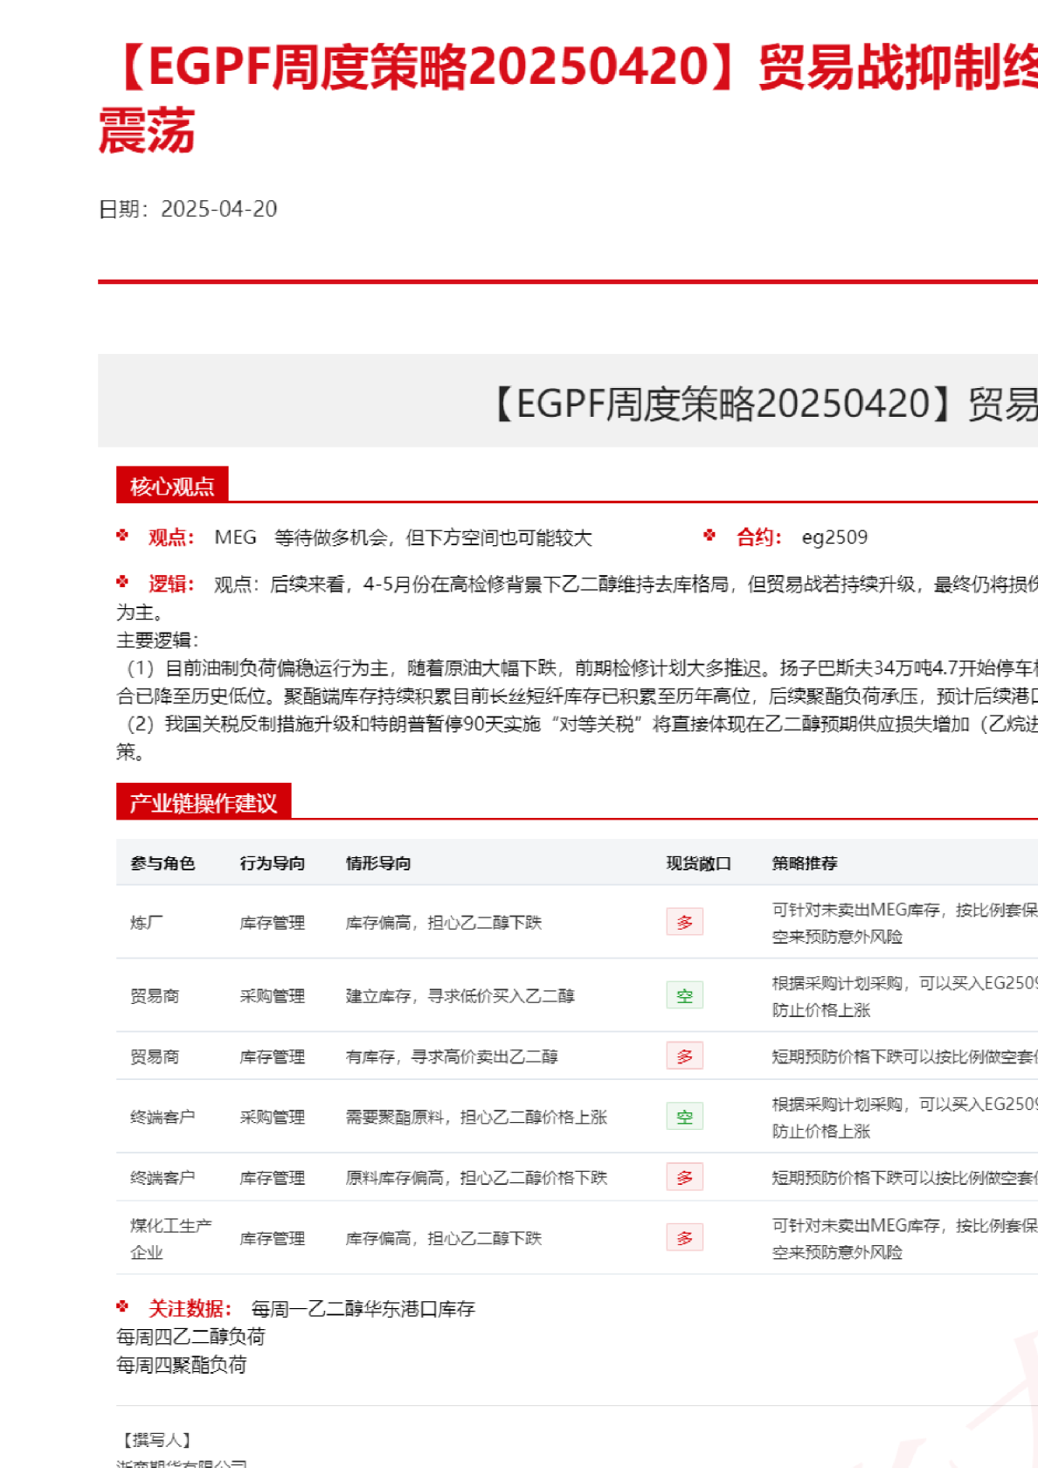Click the red diamond bullet beside 观点
The height and width of the screenshot is (1468, 1038).
click(122, 536)
